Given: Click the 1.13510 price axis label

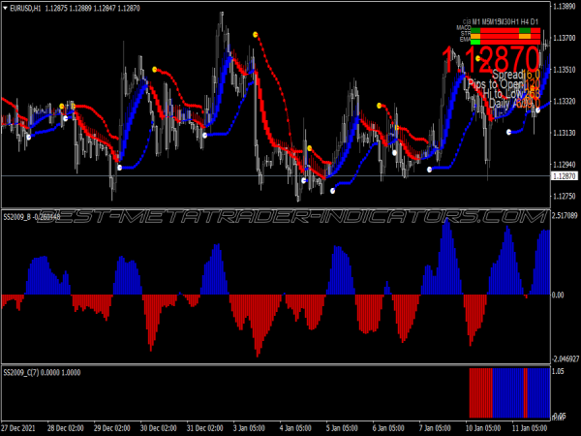Looking at the screenshot, I should click(564, 70).
